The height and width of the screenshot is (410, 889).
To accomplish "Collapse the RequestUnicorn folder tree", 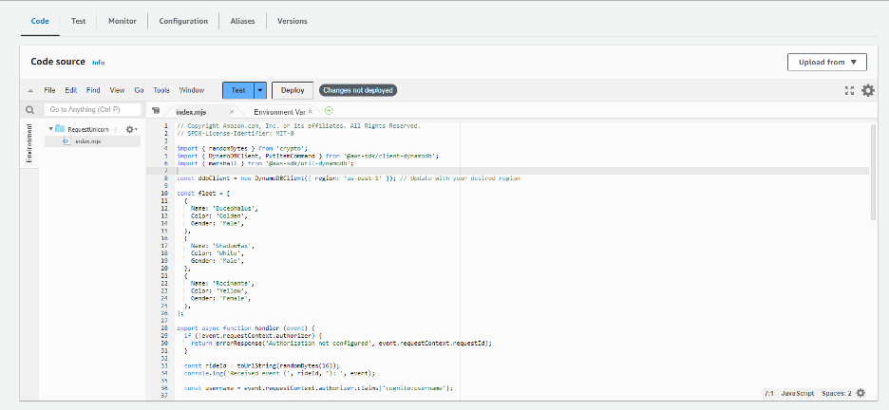I will (49, 128).
